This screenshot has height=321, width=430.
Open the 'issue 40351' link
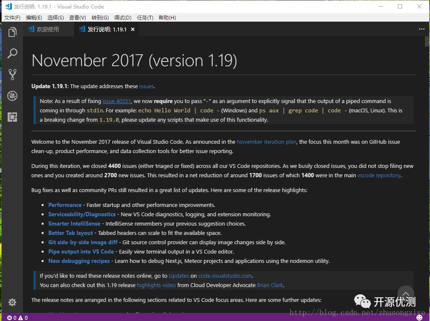(117, 101)
